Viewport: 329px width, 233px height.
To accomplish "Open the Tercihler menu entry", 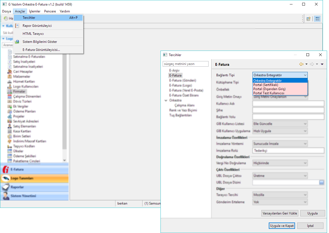I will point(48,18).
